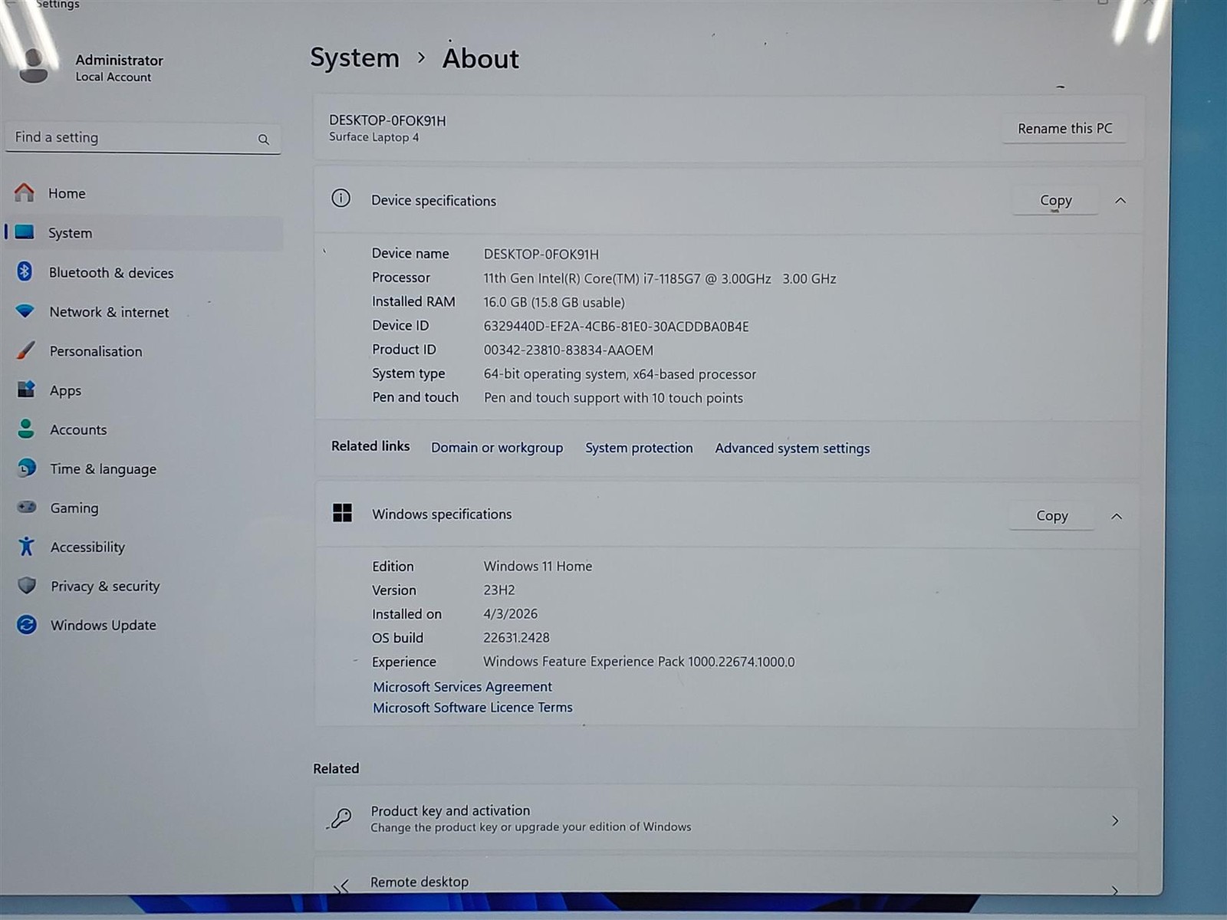Click the Windows Feature Experience Pack value
Screen dimensions: 1227x920
[639, 662]
